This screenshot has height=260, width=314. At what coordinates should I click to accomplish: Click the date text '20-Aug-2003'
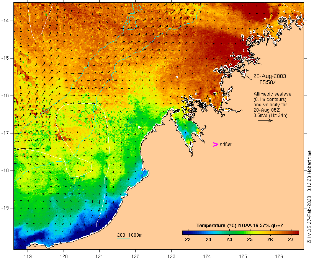(x=270, y=76)
